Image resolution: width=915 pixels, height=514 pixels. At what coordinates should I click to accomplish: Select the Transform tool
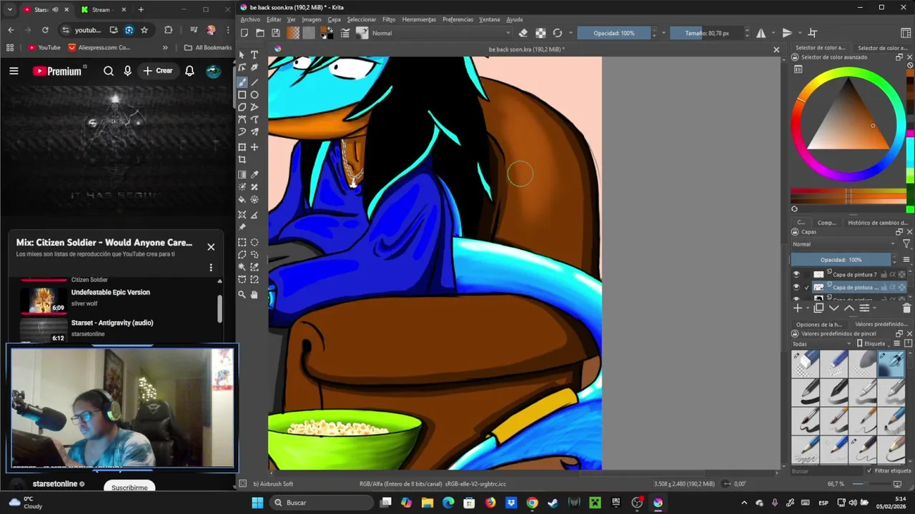pos(242,147)
